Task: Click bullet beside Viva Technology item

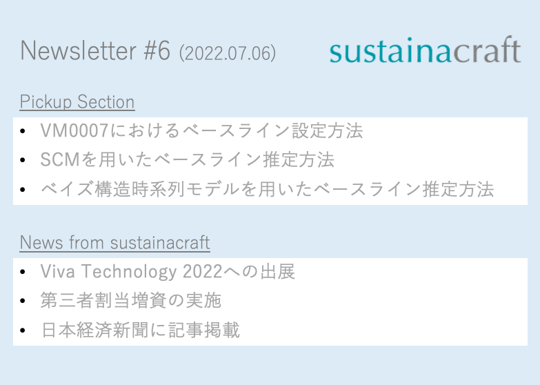Action: pyautogui.click(x=24, y=273)
